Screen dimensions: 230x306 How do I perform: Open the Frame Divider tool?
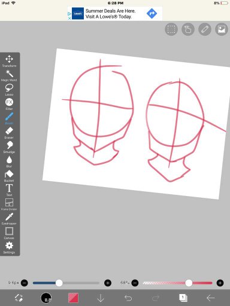pos(9,204)
